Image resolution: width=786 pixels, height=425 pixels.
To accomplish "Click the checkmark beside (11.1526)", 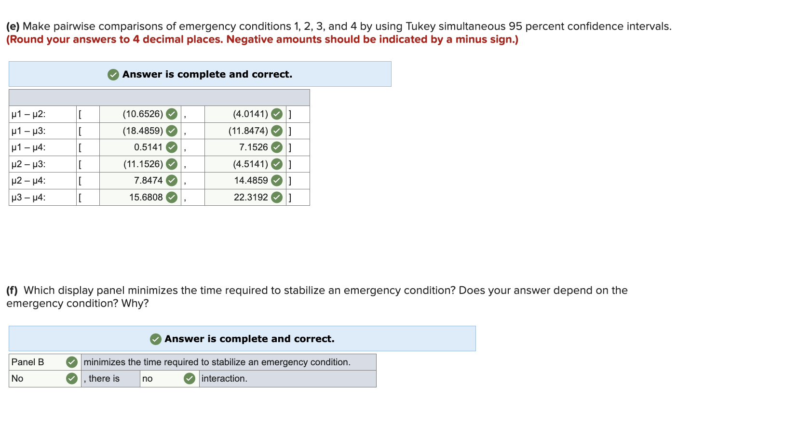I will [172, 164].
